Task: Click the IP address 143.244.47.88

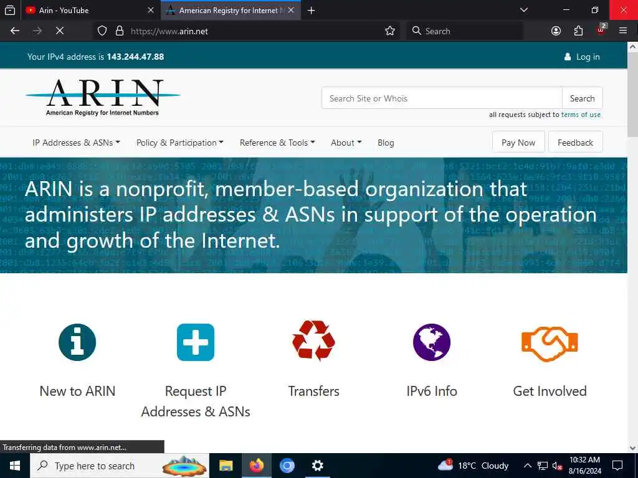Action: click(135, 57)
